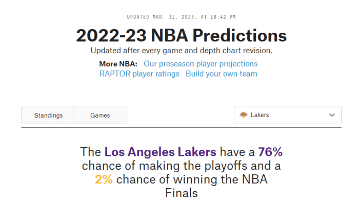Click the 'chance of winning the NBA' text
The width and height of the screenshot is (359, 208).
(191, 179)
